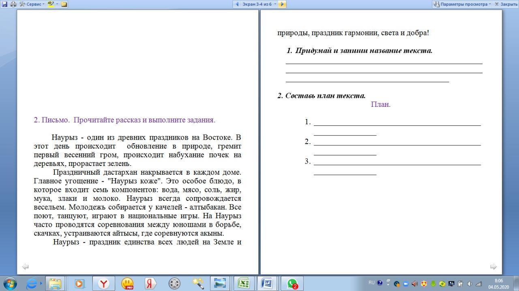
Task: Print the document with the printer icon
Action: pos(13,4)
